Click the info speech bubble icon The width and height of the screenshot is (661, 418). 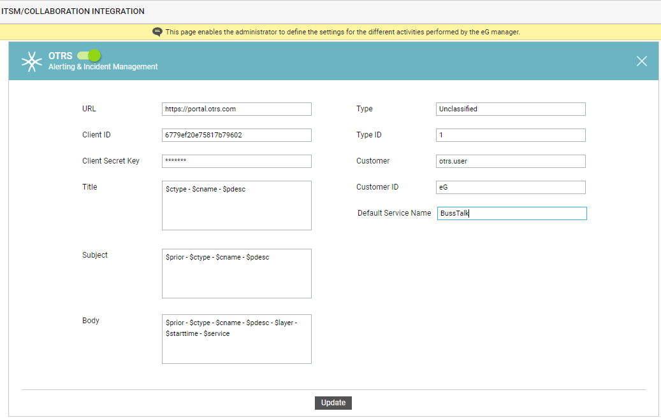[x=157, y=32]
